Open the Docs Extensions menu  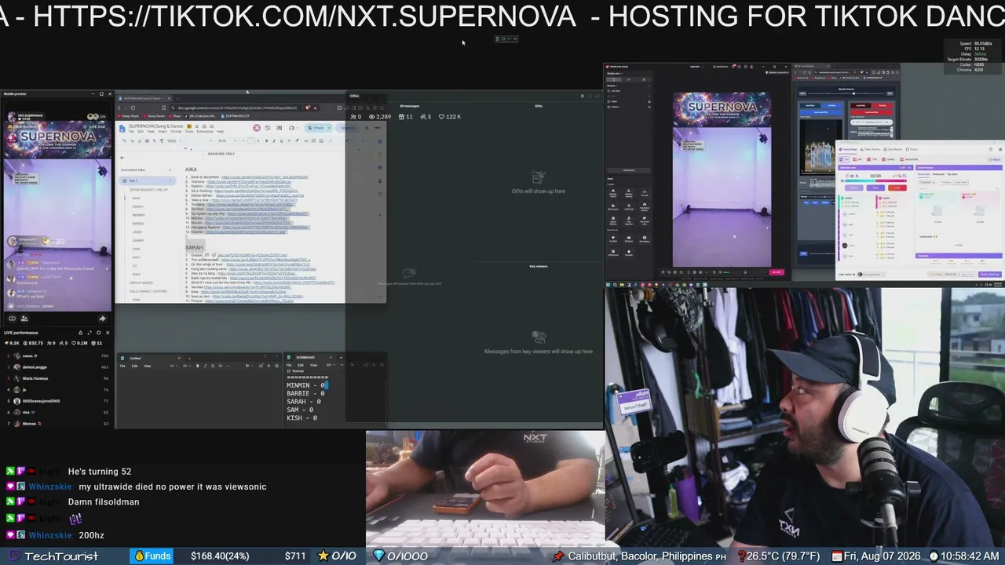[x=205, y=132]
